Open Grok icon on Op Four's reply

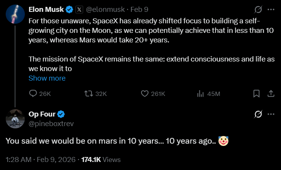258,114
